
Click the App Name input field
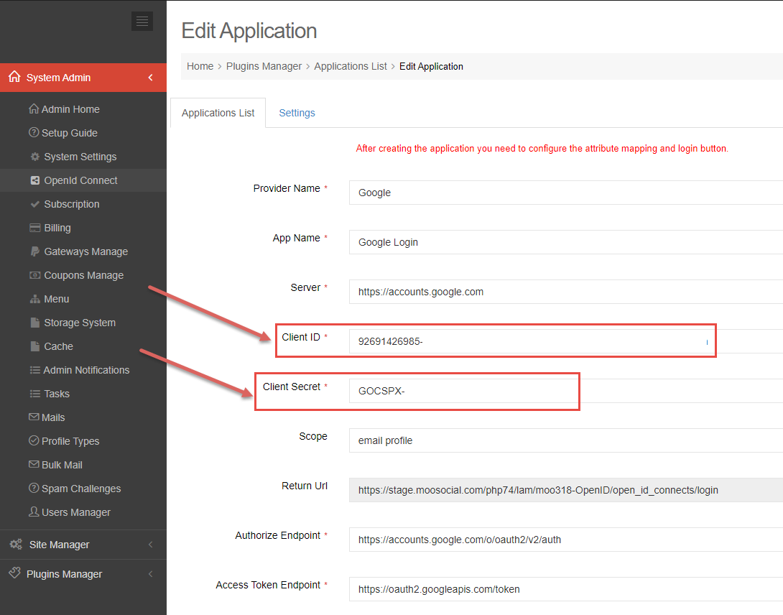point(566,242)
